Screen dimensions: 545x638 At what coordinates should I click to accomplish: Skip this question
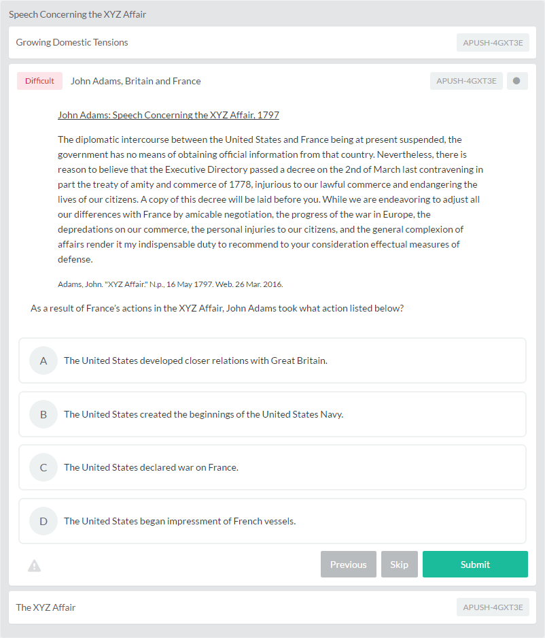pyautogui.click(x=399, y=565)
